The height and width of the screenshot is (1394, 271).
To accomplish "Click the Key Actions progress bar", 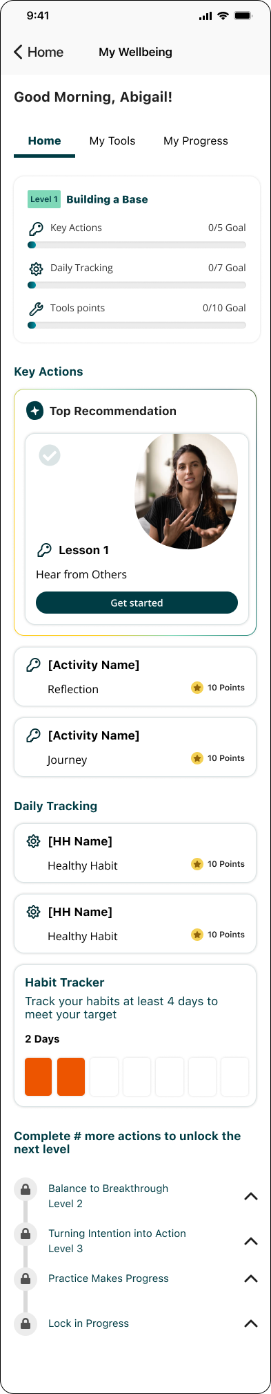I will pyautogui.click(x=137, y=245).
